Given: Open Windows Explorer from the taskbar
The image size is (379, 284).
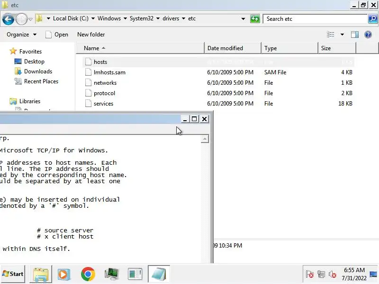Looking at the screenshot, I should click(41, 274).
